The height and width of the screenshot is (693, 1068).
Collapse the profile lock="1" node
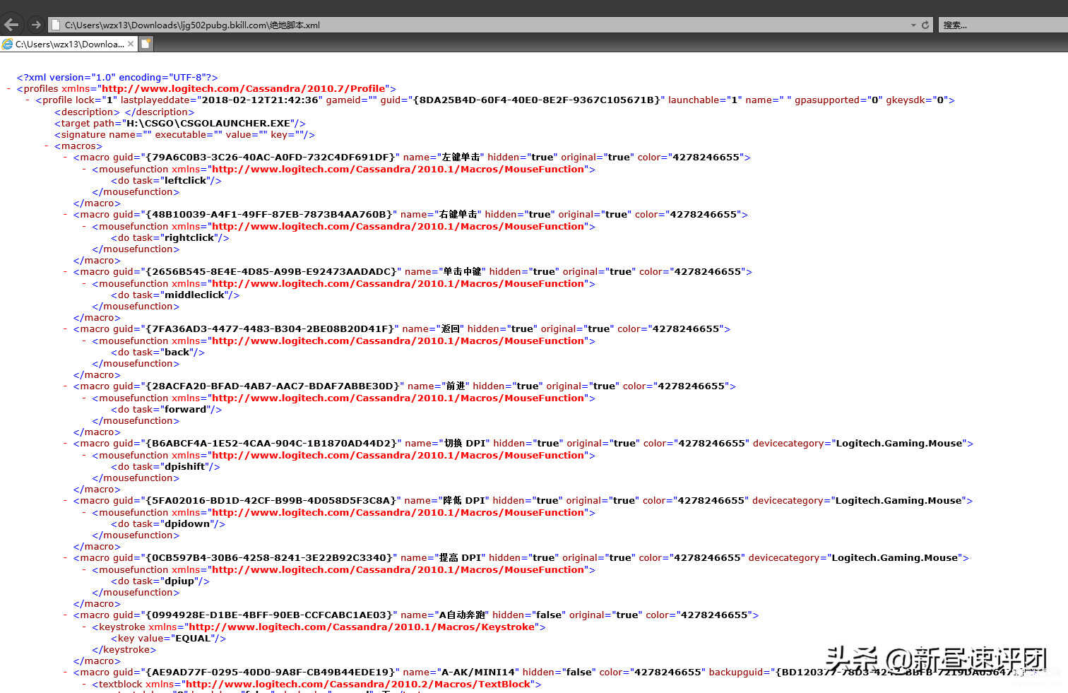(28, 100)
